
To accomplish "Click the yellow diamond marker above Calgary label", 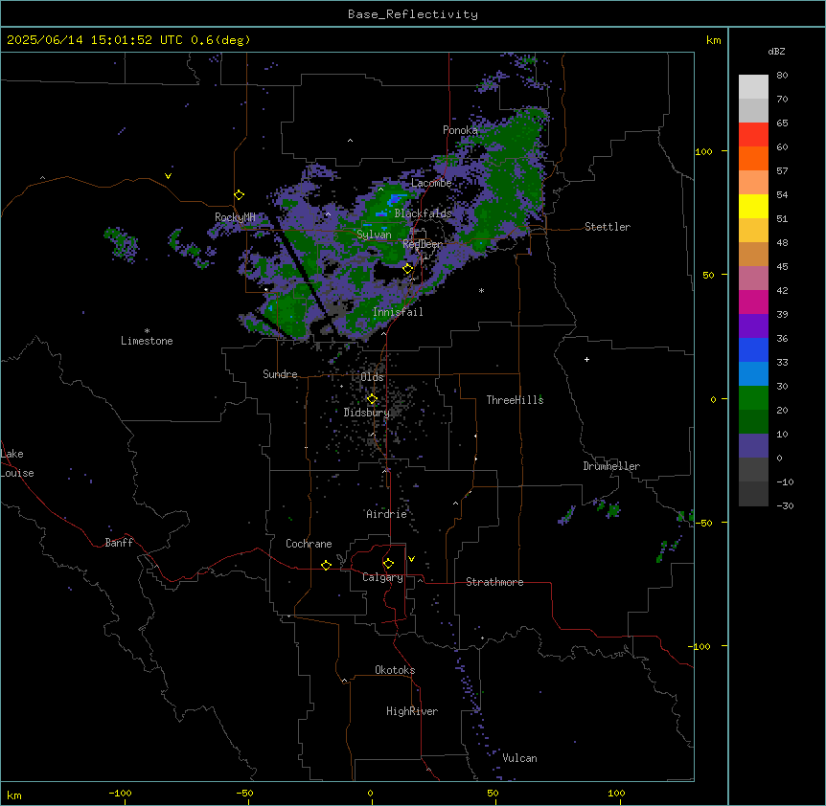I will tap(388, 564).
